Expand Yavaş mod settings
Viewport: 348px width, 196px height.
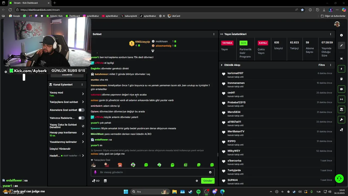(83, 94)
